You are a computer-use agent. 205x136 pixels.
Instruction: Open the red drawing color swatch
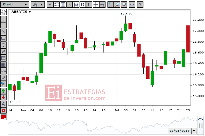(x=3, y=117)
